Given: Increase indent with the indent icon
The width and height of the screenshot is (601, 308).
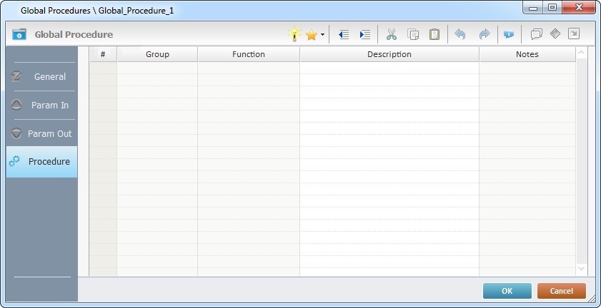Looking at the screenshot, I should pyautogui.click(x=365, y=34).
